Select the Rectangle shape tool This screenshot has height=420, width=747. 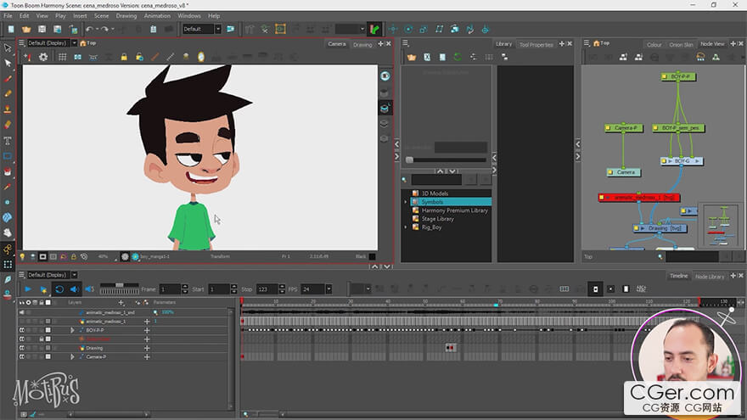point(8,156)
